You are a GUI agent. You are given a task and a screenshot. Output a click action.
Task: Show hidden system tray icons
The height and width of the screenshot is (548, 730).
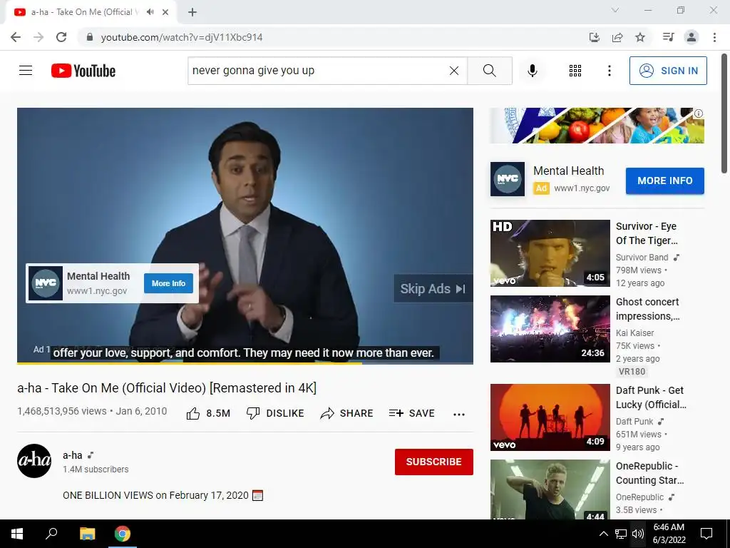point(603,534)
